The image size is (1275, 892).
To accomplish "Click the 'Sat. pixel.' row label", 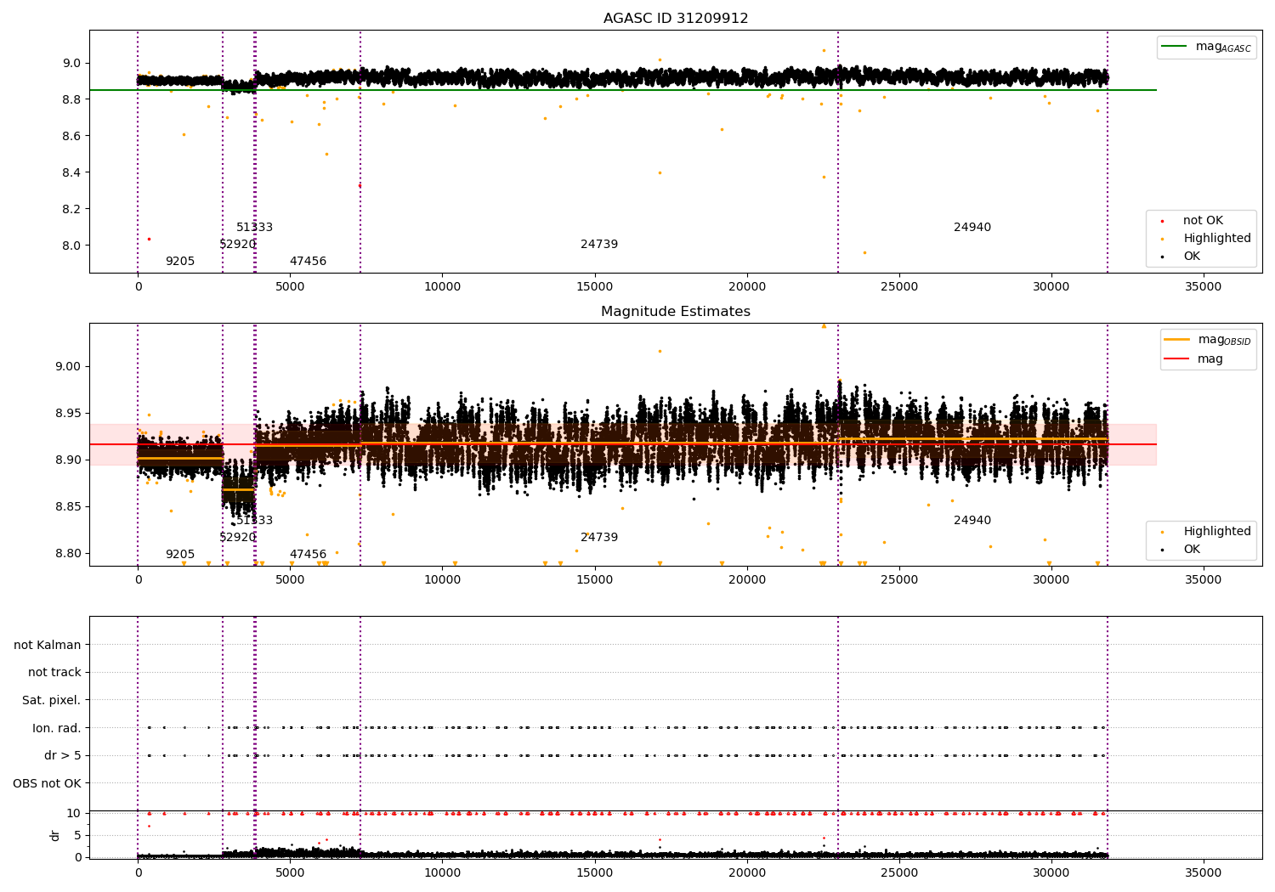I will coord(52,700).
